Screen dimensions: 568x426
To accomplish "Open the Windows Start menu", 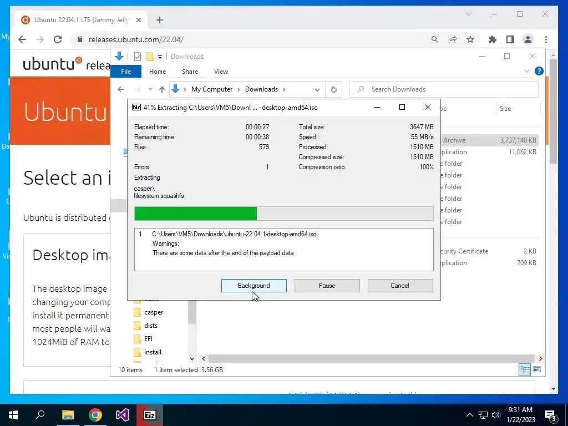I will click(x=13, y=415).
